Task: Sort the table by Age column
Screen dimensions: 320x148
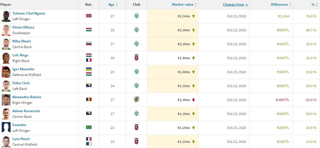Action: pos(113,5)
